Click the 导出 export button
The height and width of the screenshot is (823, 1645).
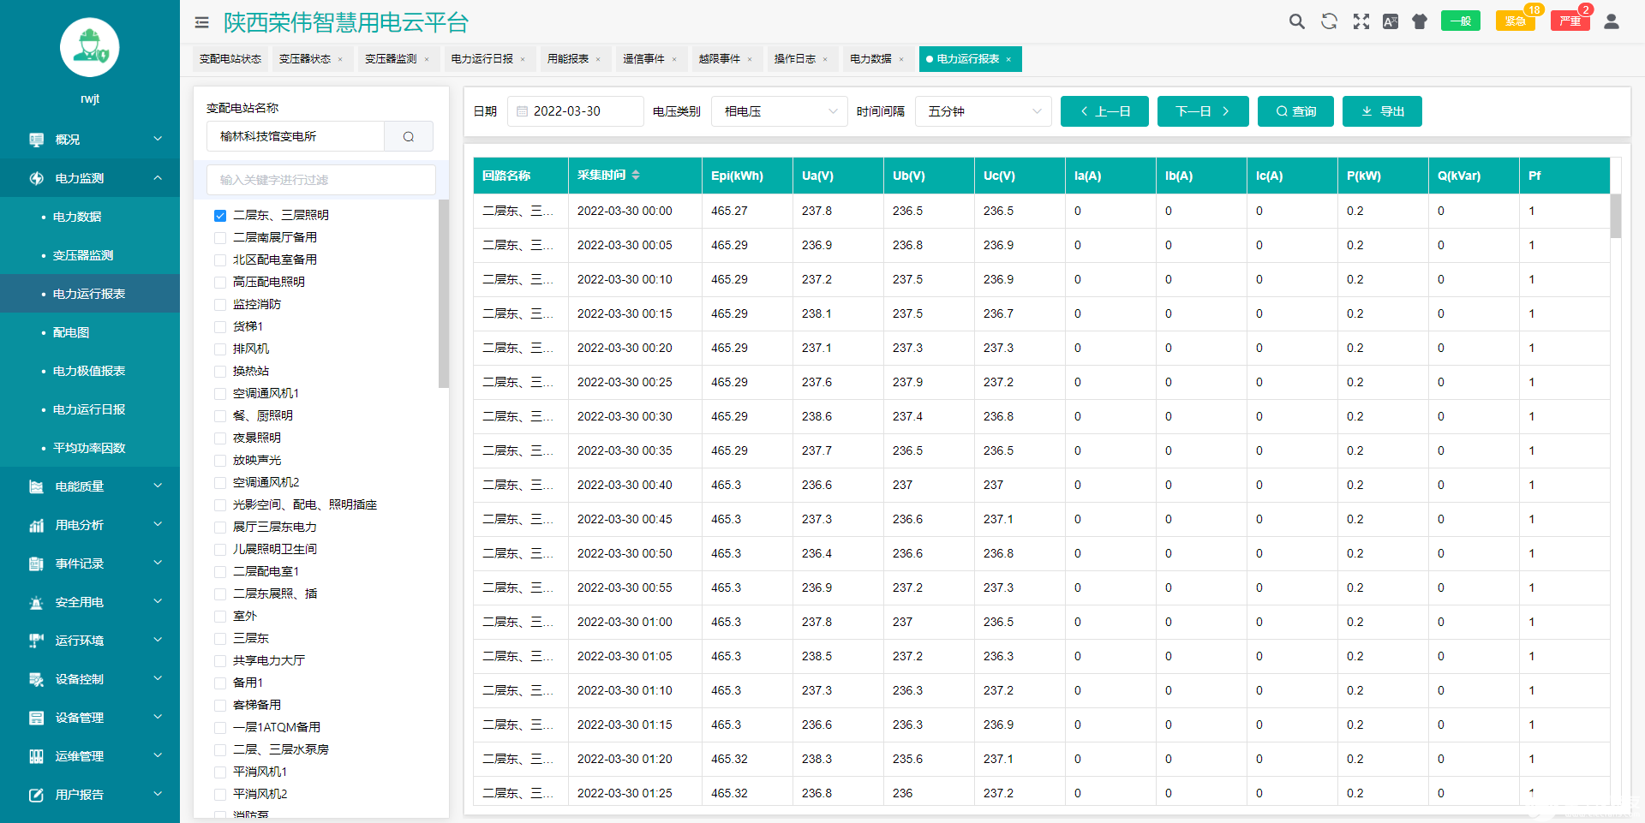(1382, 111)
